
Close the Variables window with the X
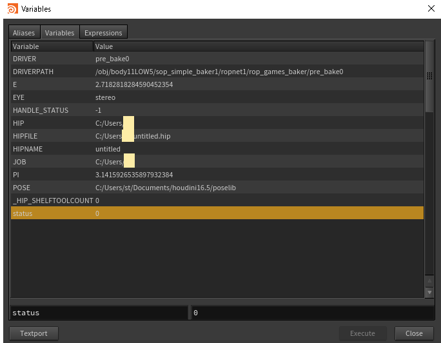pos(431,8)
